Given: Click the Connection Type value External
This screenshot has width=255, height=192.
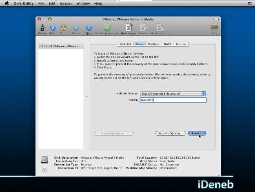Looking at the screenshot, I should (86, 165).
